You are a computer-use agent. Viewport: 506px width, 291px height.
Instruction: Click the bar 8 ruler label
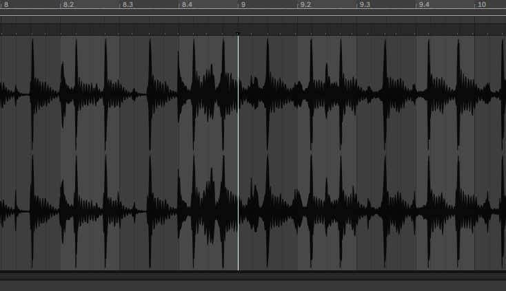click(x=6, y=5)
